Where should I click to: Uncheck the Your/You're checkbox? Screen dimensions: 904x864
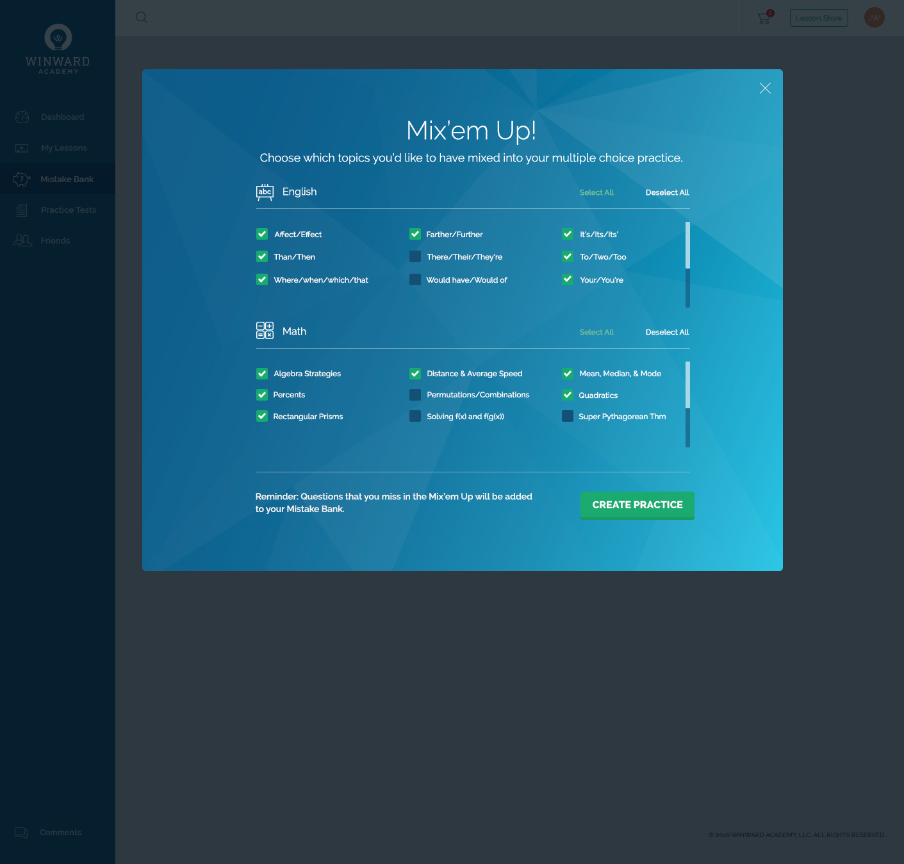(x=568, y=279)
